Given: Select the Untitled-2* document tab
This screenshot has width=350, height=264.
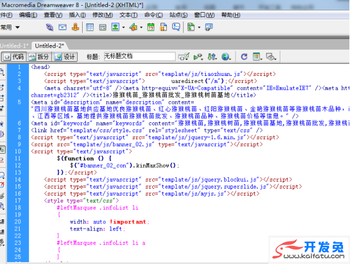Looking at the screenshot, I should 49,46.
